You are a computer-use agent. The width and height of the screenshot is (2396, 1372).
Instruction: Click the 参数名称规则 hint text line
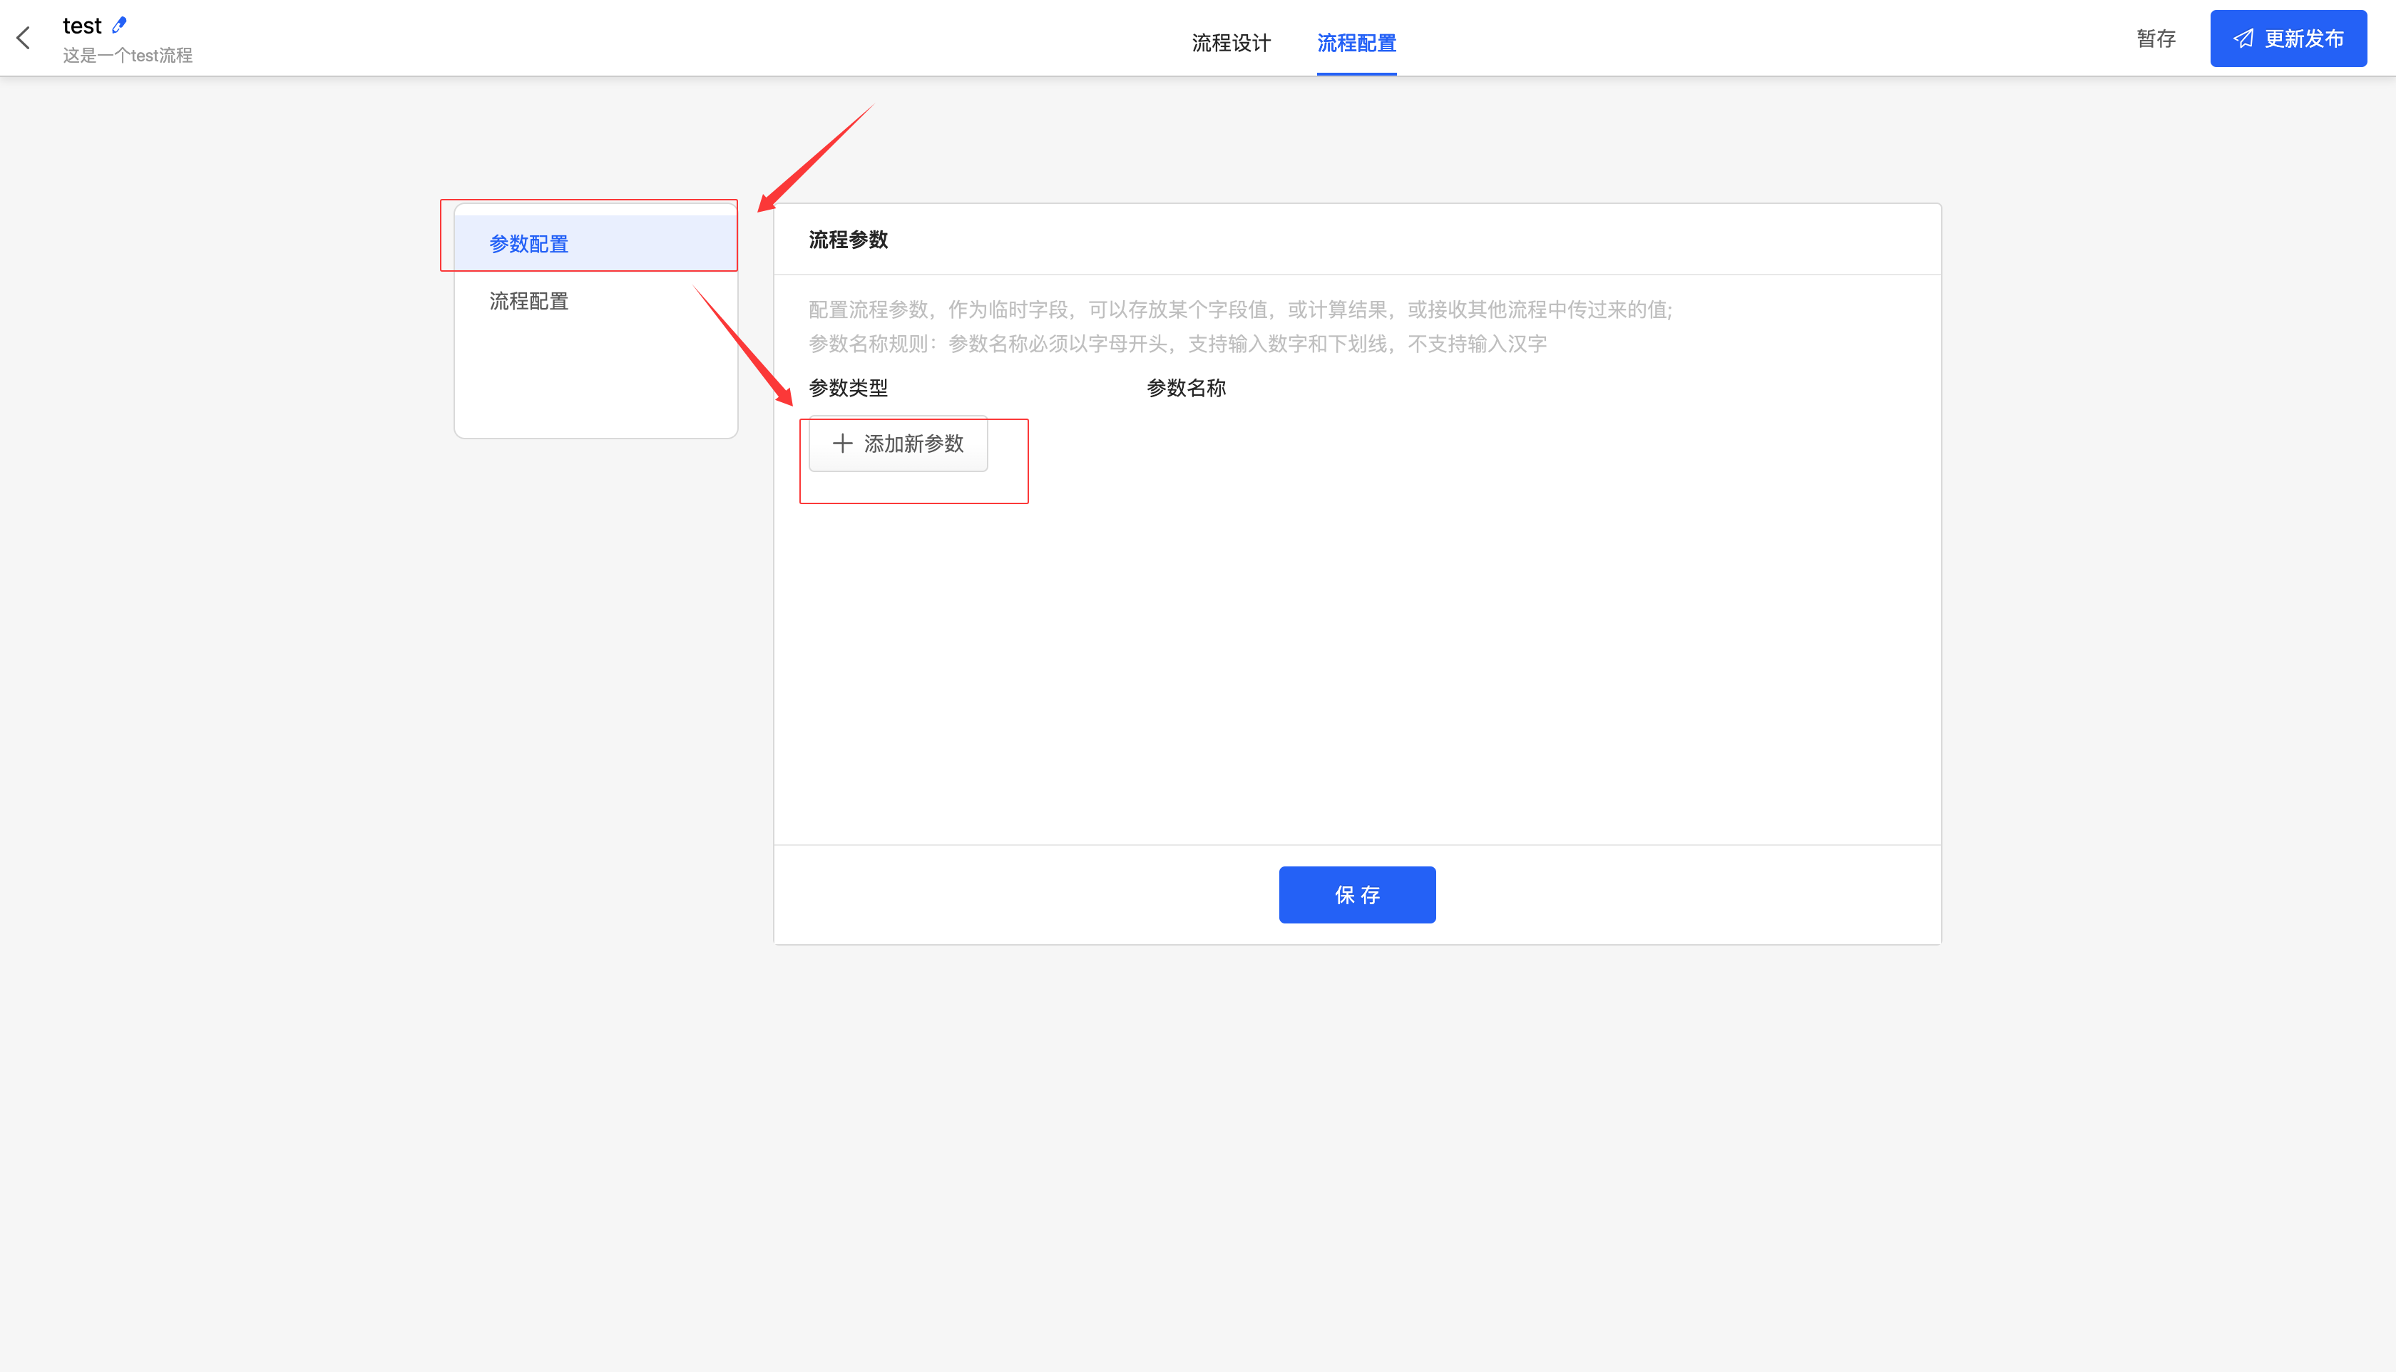coord(1177,344)
